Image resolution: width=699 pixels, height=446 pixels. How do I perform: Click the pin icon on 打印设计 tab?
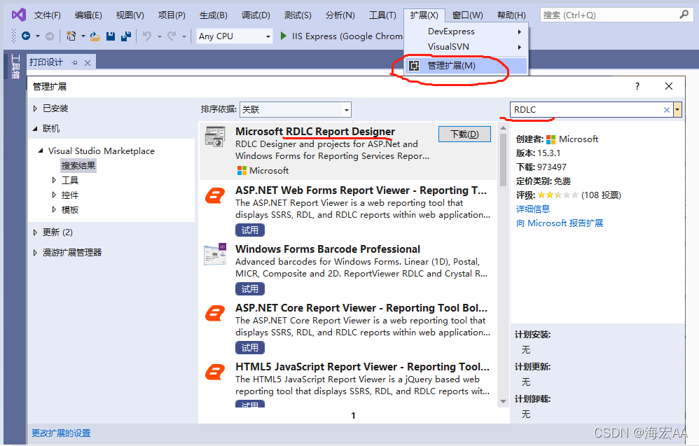coord(74,63)
